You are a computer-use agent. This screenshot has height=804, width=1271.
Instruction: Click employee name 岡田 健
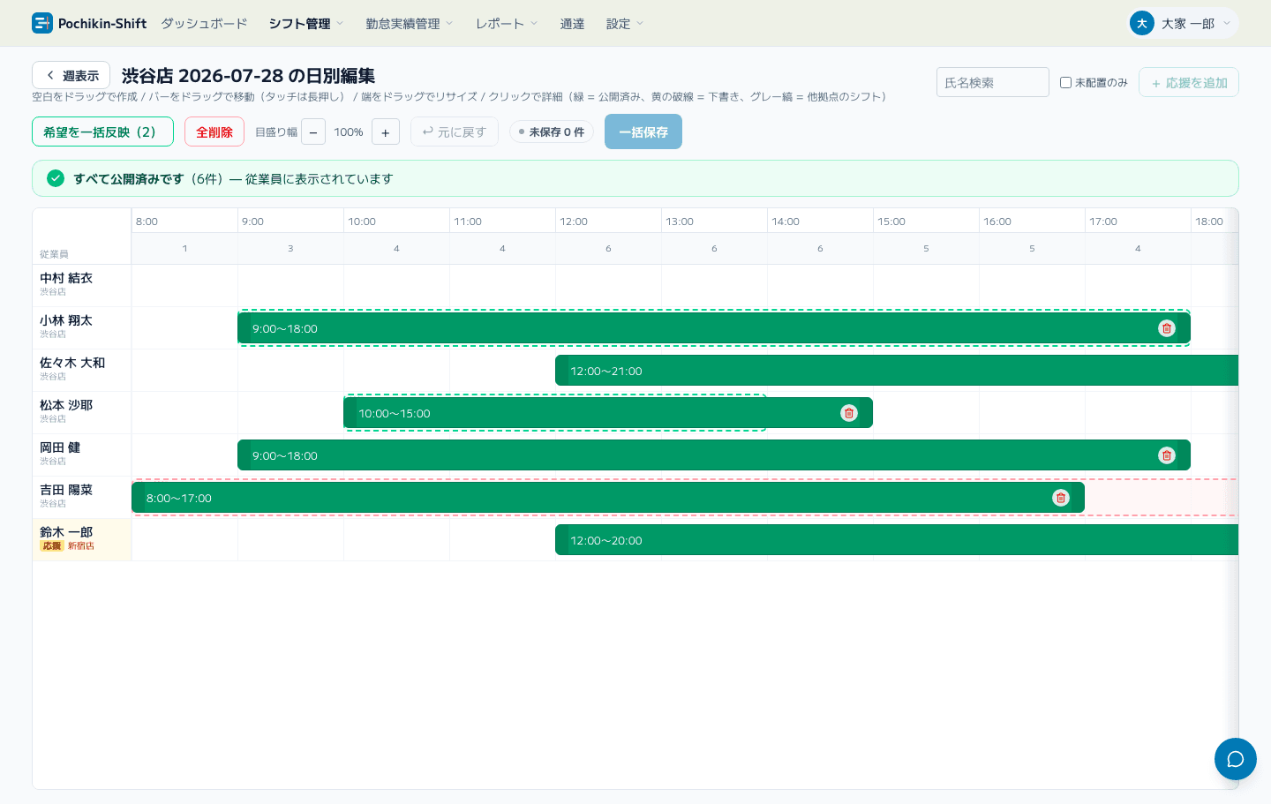pos(60,447)
